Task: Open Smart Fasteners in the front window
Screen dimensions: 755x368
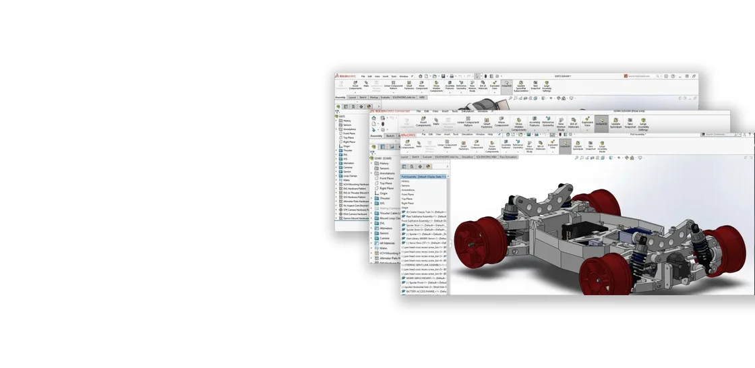Action: pyautogui.click(x=464, y=145)
